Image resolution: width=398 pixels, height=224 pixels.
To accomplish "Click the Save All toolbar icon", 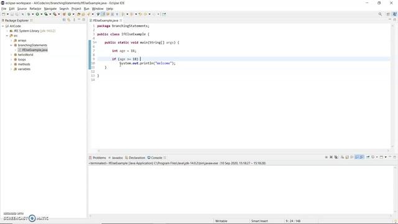I will coord(17,14).
